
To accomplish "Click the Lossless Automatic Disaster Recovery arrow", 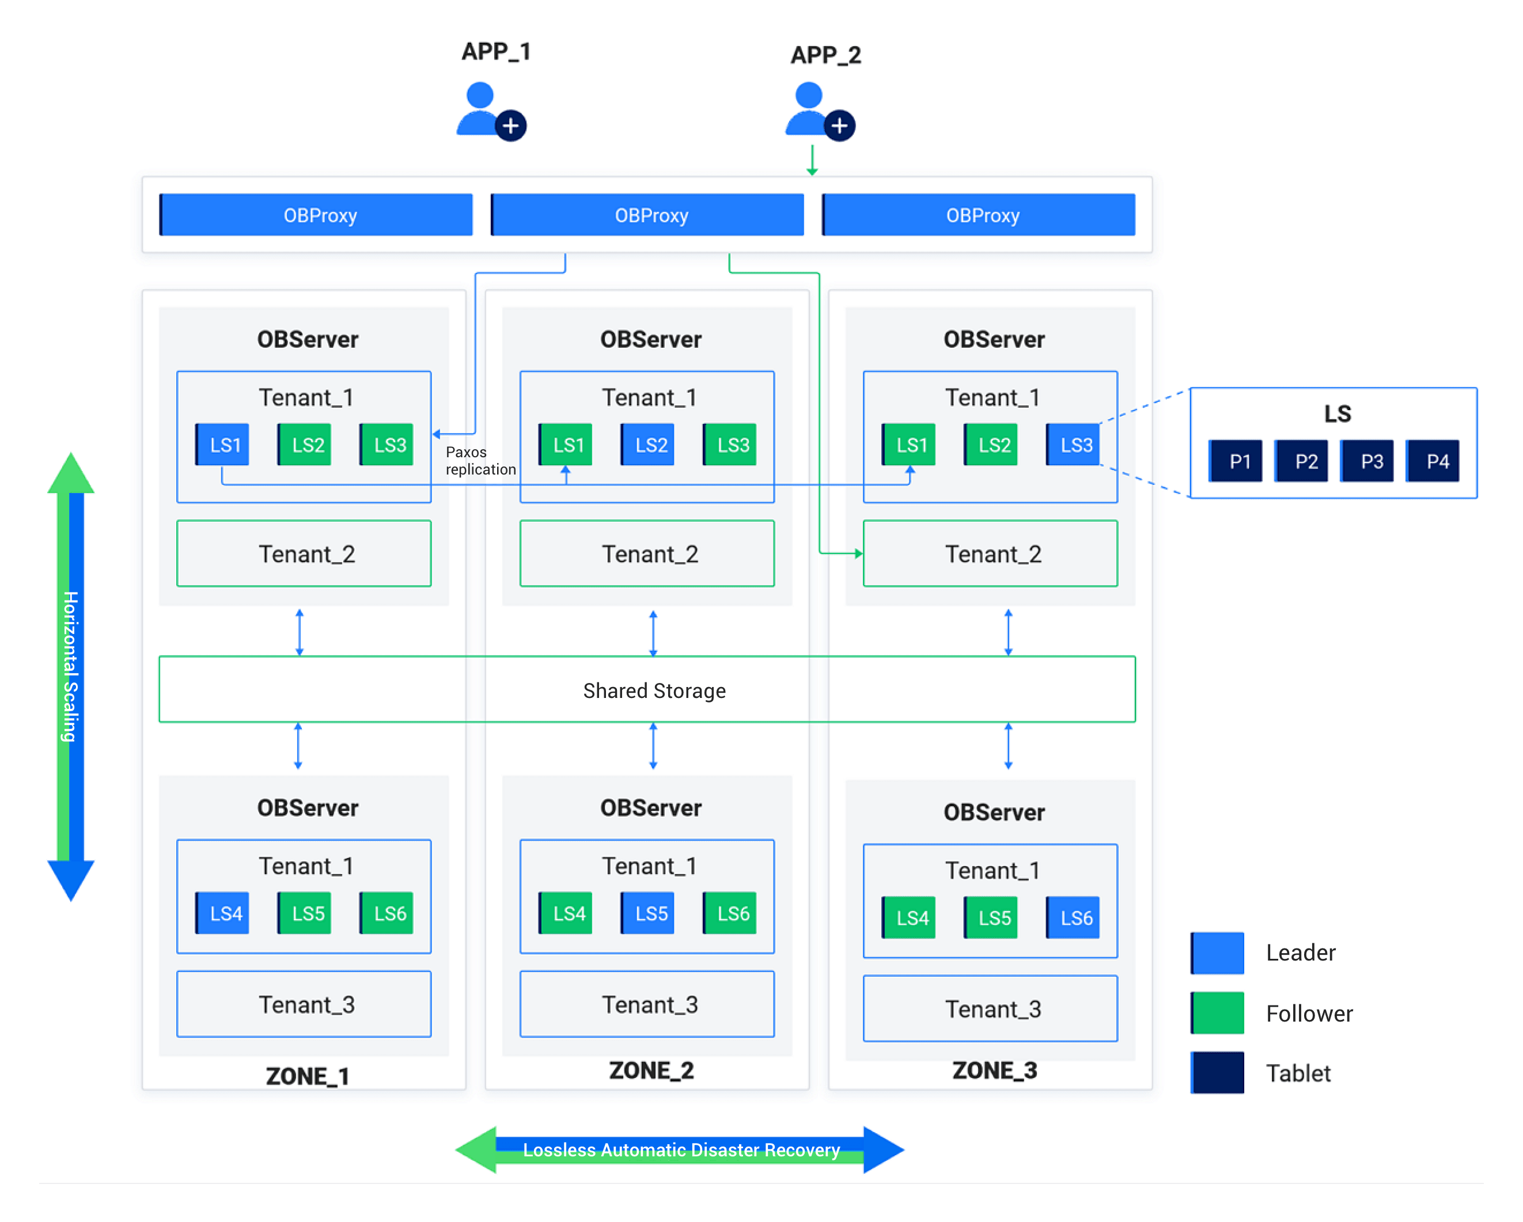I will point(680,1149).
